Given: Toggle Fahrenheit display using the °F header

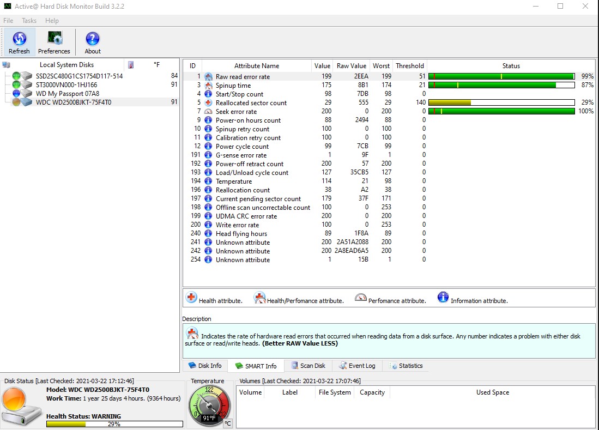Looking at the screenshot, I should coord(156,64).
